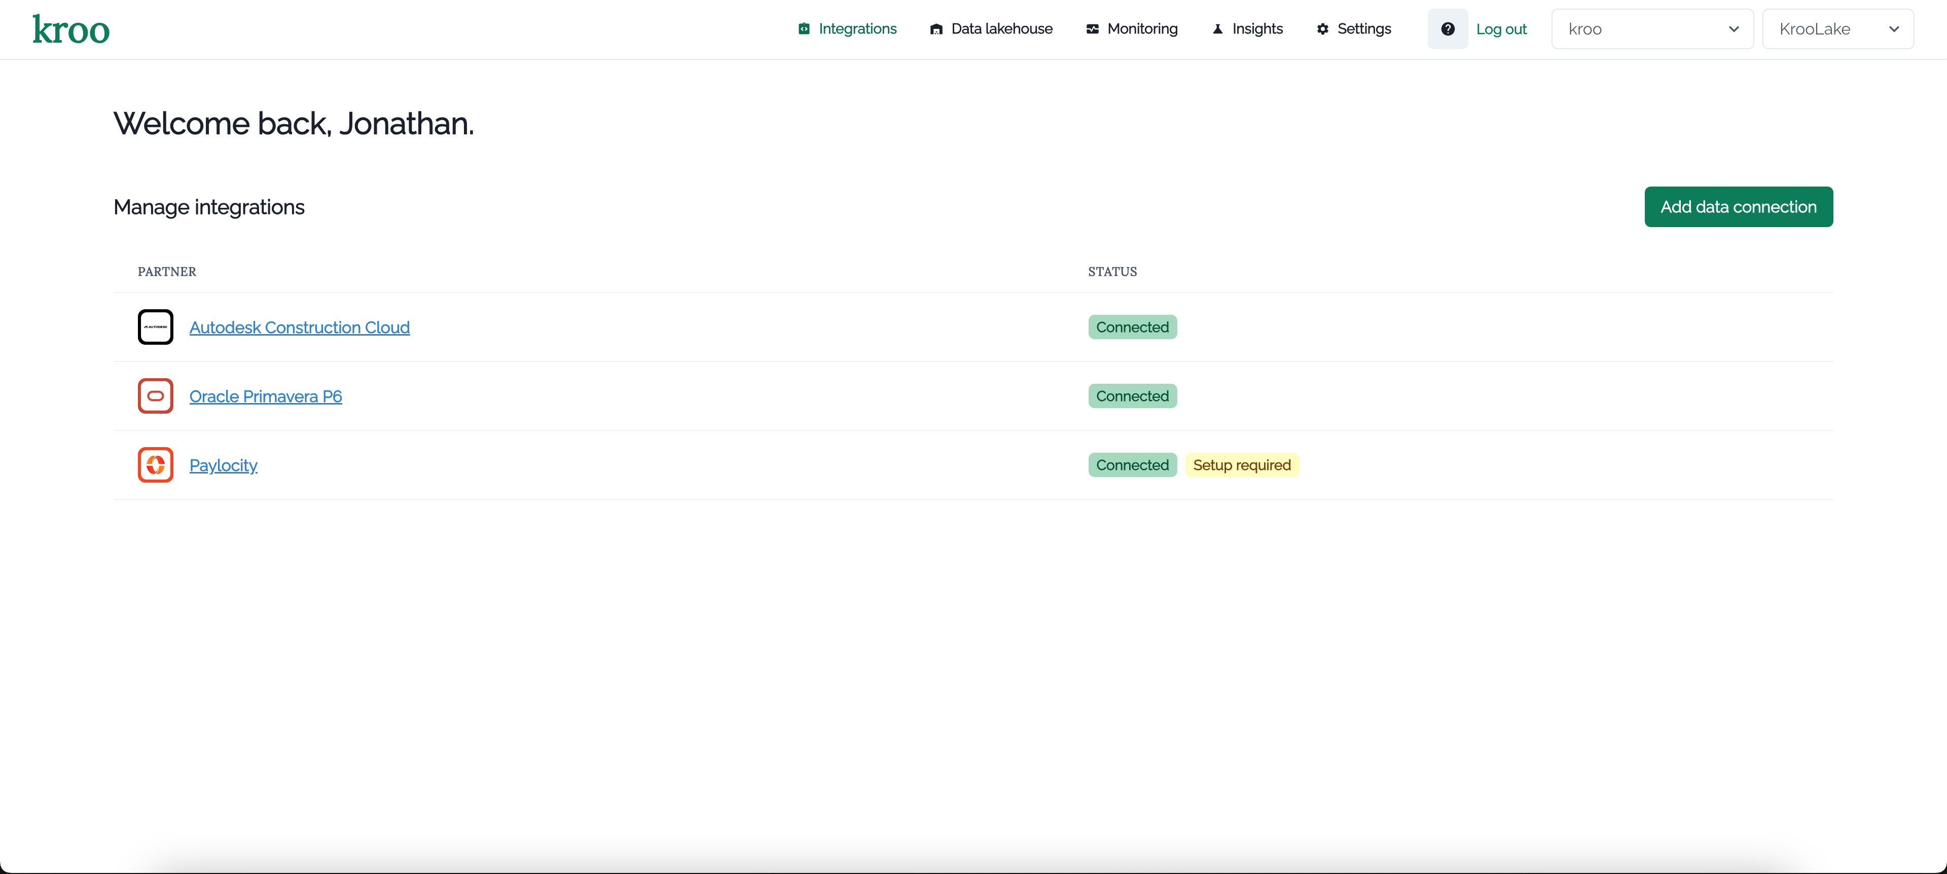Switch to the Monitoring page
The image size is (1947, 874).
coord(1141,29)
